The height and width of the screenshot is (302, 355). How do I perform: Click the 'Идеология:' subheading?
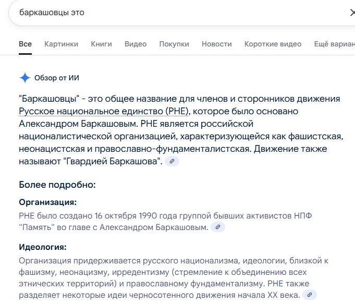tap(43, 247)
